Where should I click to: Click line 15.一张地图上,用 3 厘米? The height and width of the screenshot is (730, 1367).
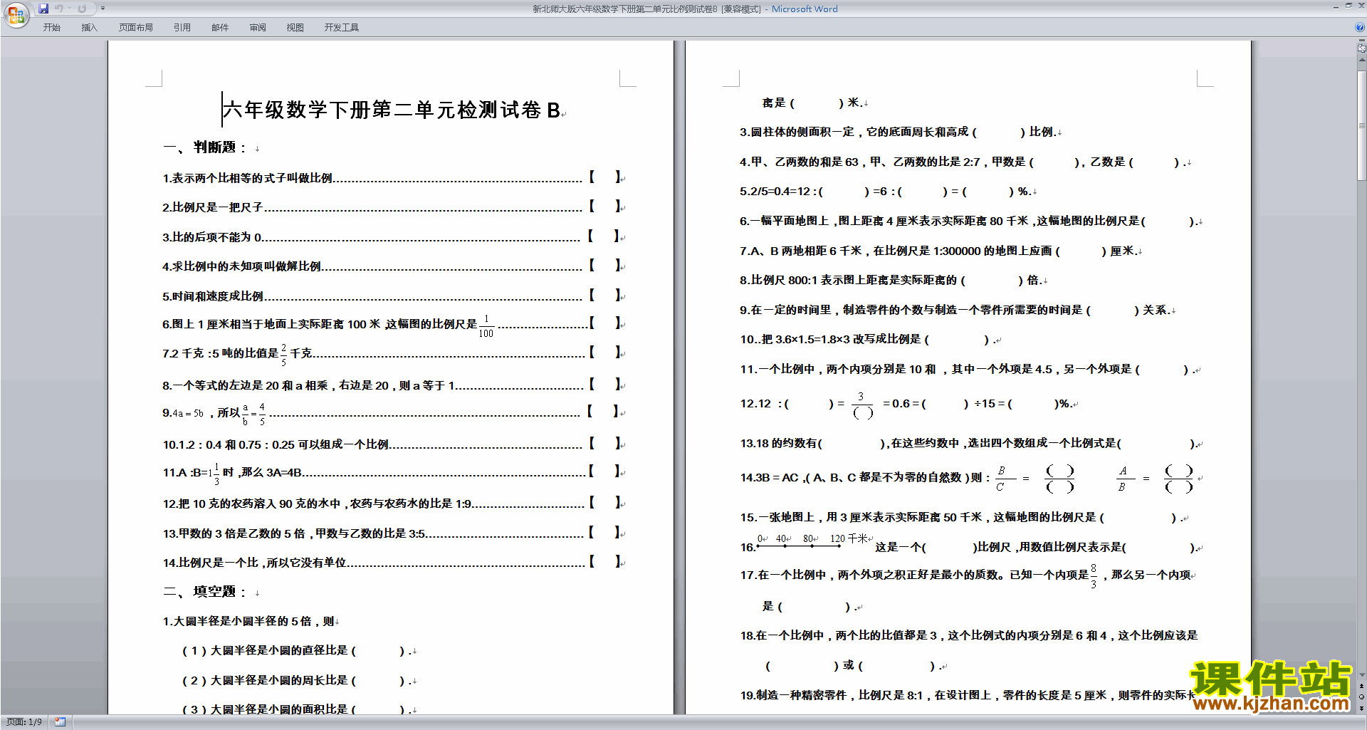coord(963,517)
